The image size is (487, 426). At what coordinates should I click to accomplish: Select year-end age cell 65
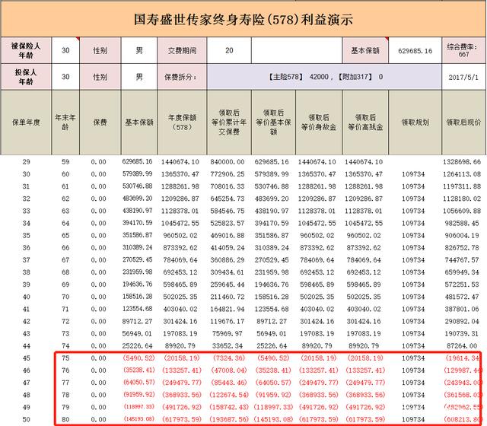(65, 236)
